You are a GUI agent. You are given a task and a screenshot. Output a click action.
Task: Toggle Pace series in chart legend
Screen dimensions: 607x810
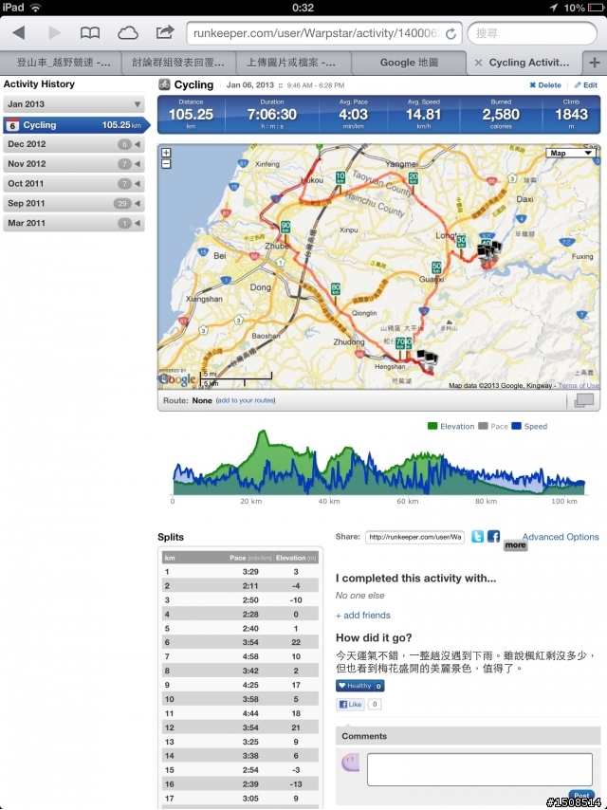493,426
